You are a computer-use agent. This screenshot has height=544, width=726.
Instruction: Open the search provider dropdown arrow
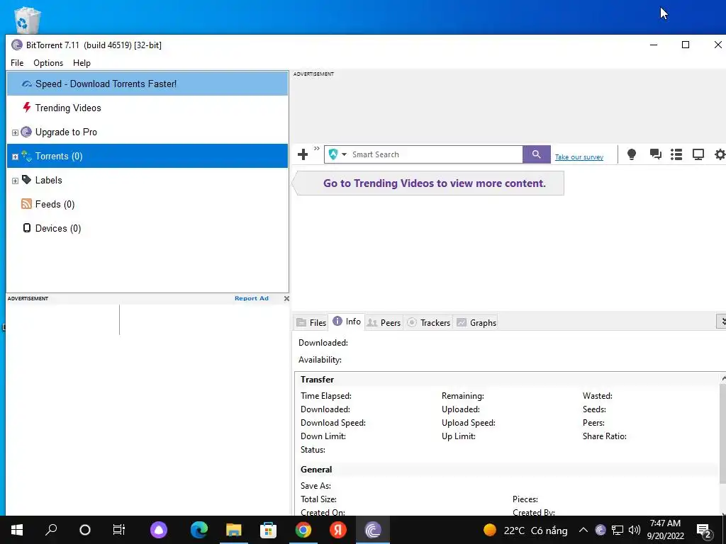344,154
